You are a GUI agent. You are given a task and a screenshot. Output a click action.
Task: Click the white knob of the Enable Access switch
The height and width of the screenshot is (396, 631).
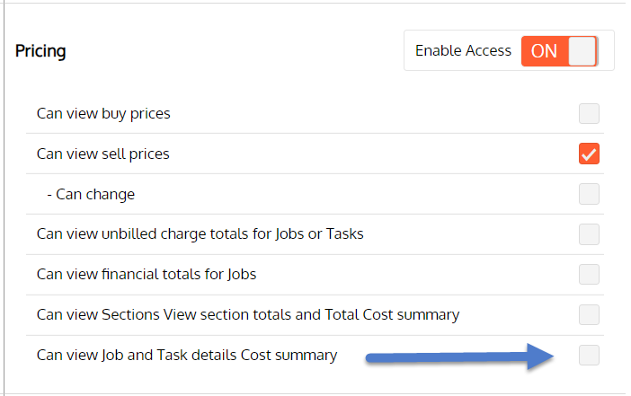[582, 51]
